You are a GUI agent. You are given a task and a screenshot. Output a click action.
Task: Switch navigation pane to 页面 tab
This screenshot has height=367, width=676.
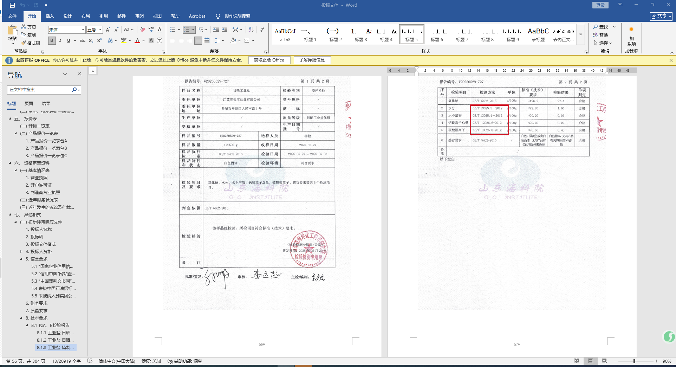(29, 104)
